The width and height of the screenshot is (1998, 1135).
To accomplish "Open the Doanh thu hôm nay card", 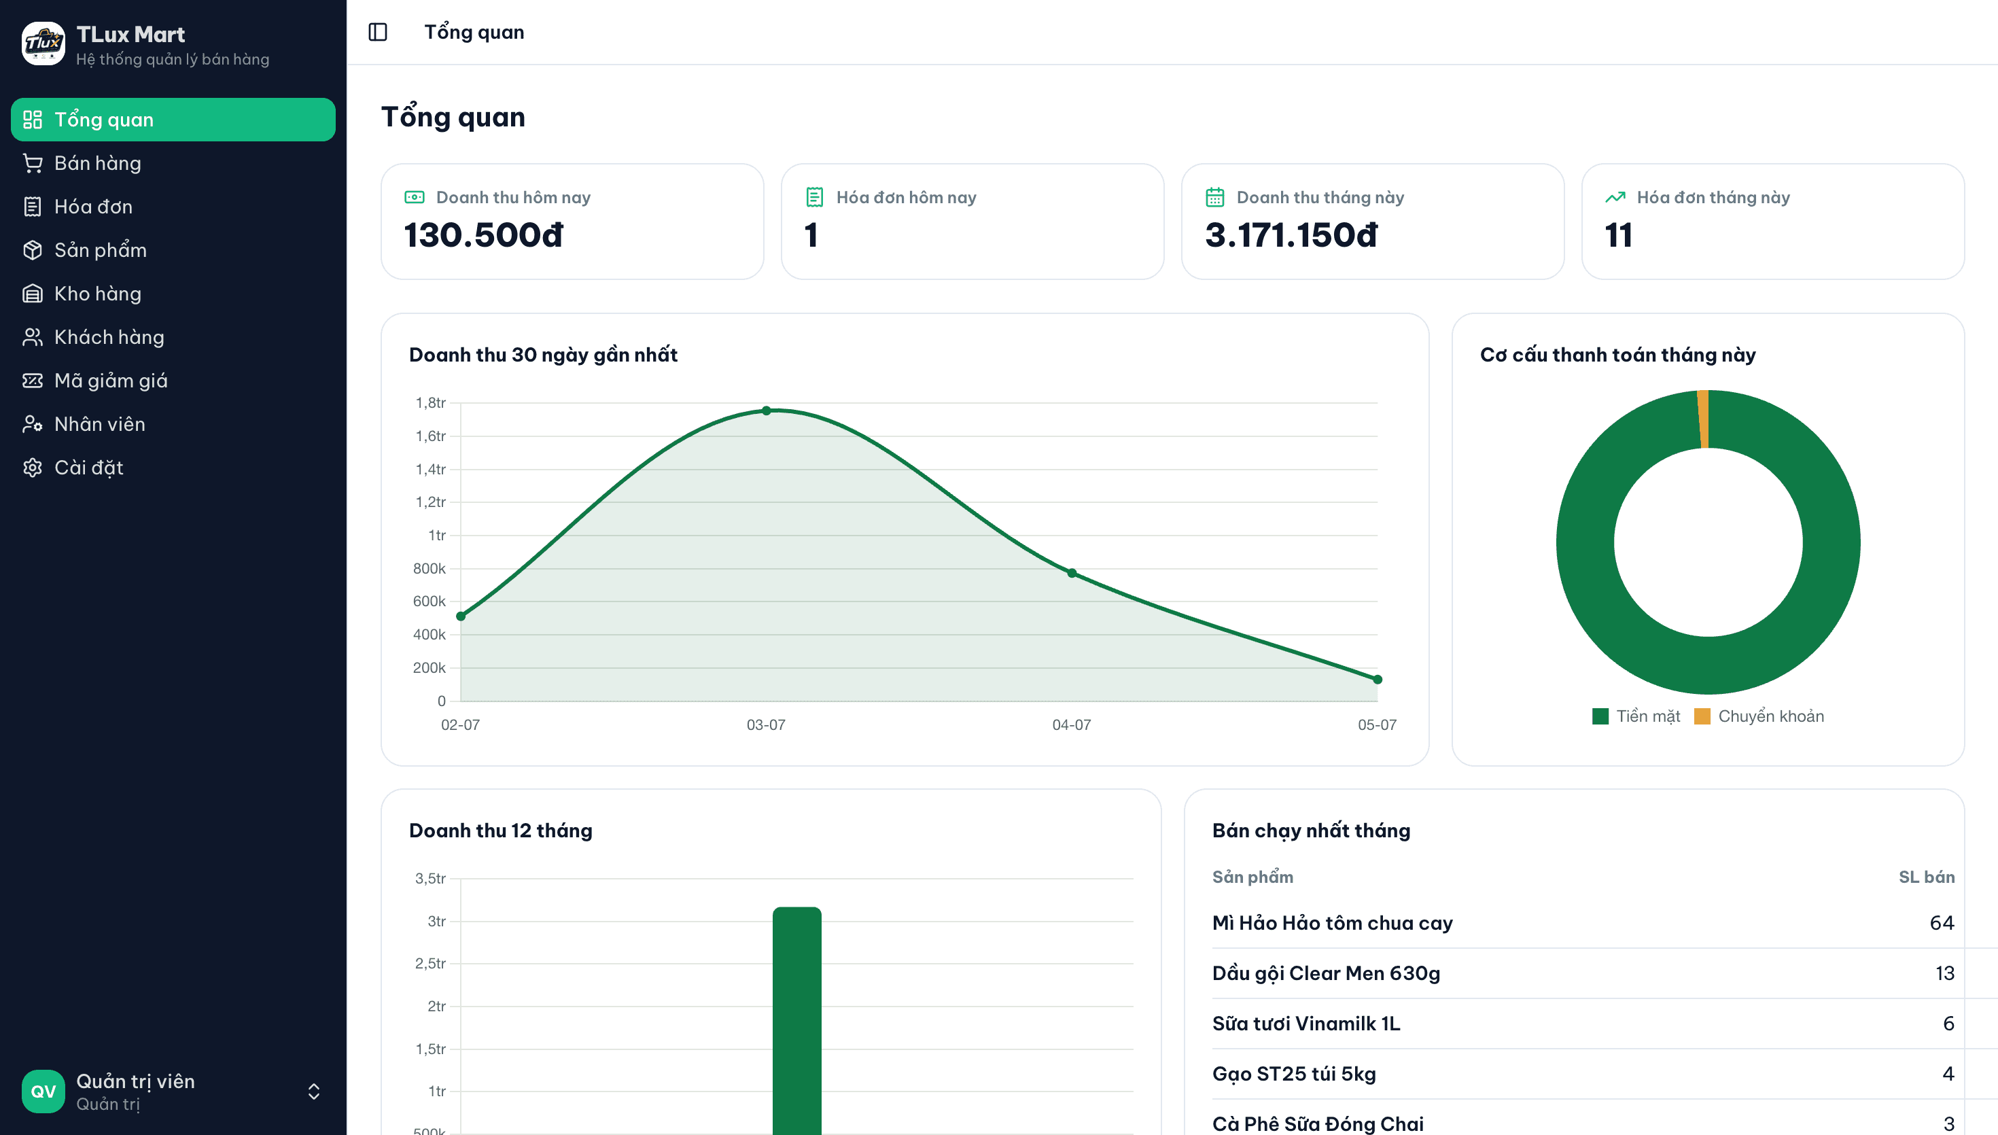I will tap(572, 222).
